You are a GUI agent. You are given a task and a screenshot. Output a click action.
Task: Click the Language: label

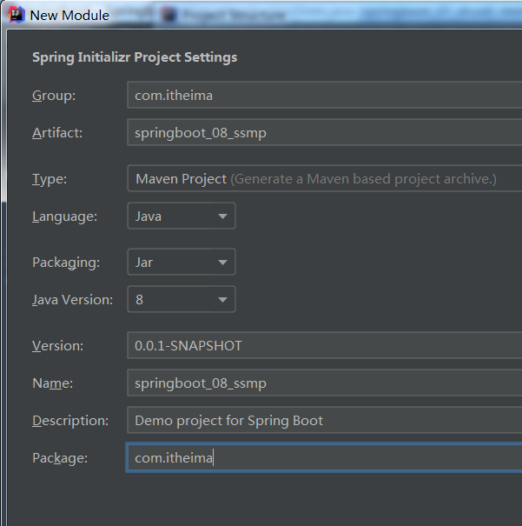coord(64,216)
